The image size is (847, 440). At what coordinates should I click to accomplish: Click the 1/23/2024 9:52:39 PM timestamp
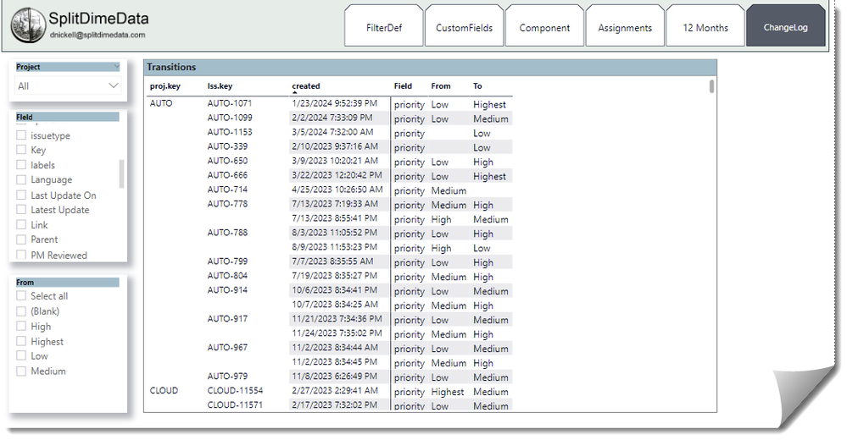334,103
